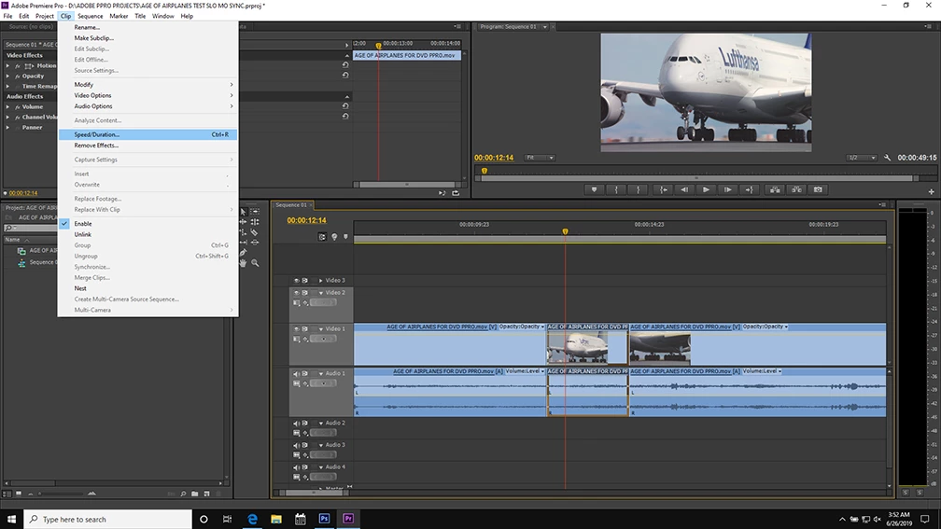Click Program monitor current timecode
This screenshot has width=941, height=529.
pos(494,158)
